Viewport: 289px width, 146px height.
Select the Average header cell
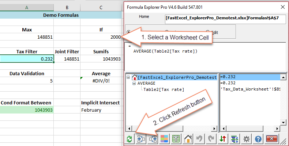tap(101, 73)
